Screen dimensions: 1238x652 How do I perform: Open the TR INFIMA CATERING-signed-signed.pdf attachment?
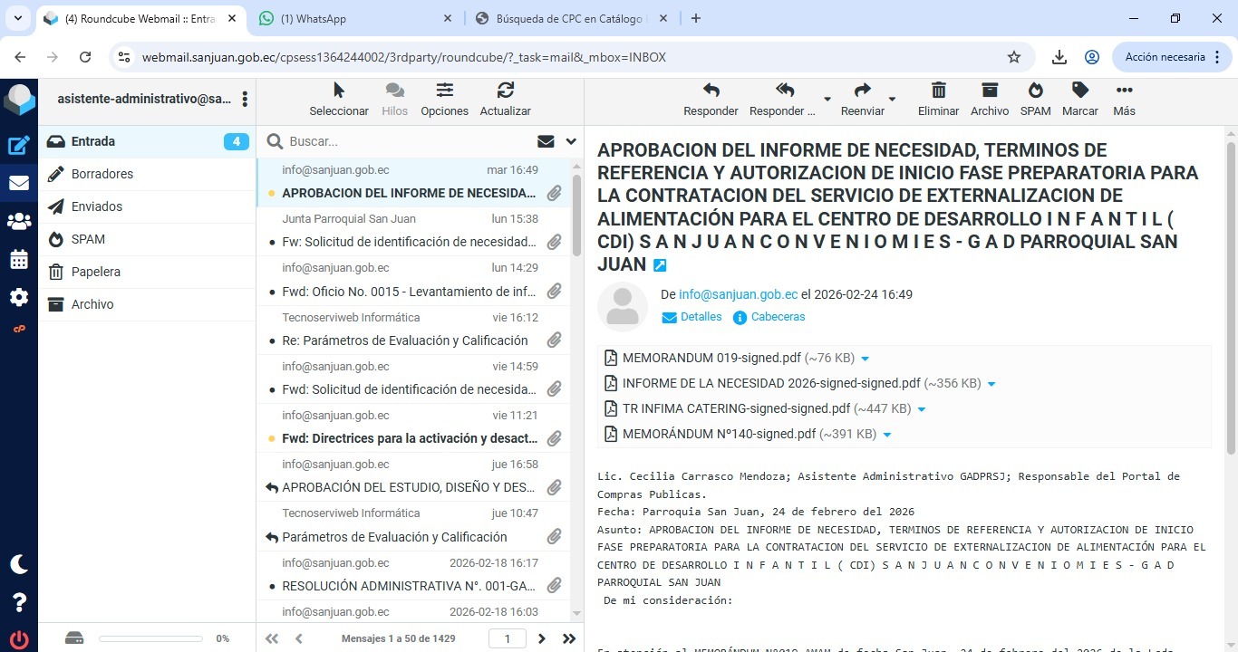[736, 408]
